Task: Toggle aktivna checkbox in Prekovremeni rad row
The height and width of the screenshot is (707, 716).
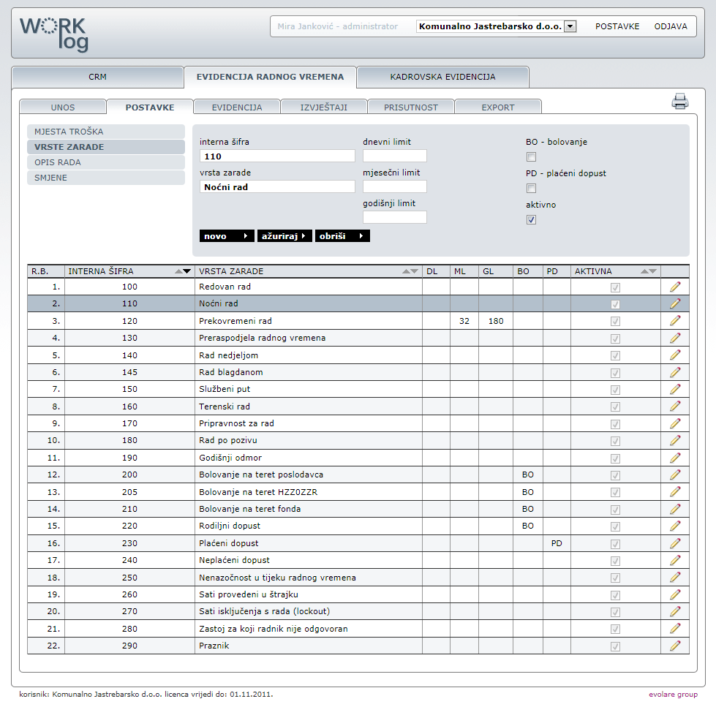Action: 615,321
